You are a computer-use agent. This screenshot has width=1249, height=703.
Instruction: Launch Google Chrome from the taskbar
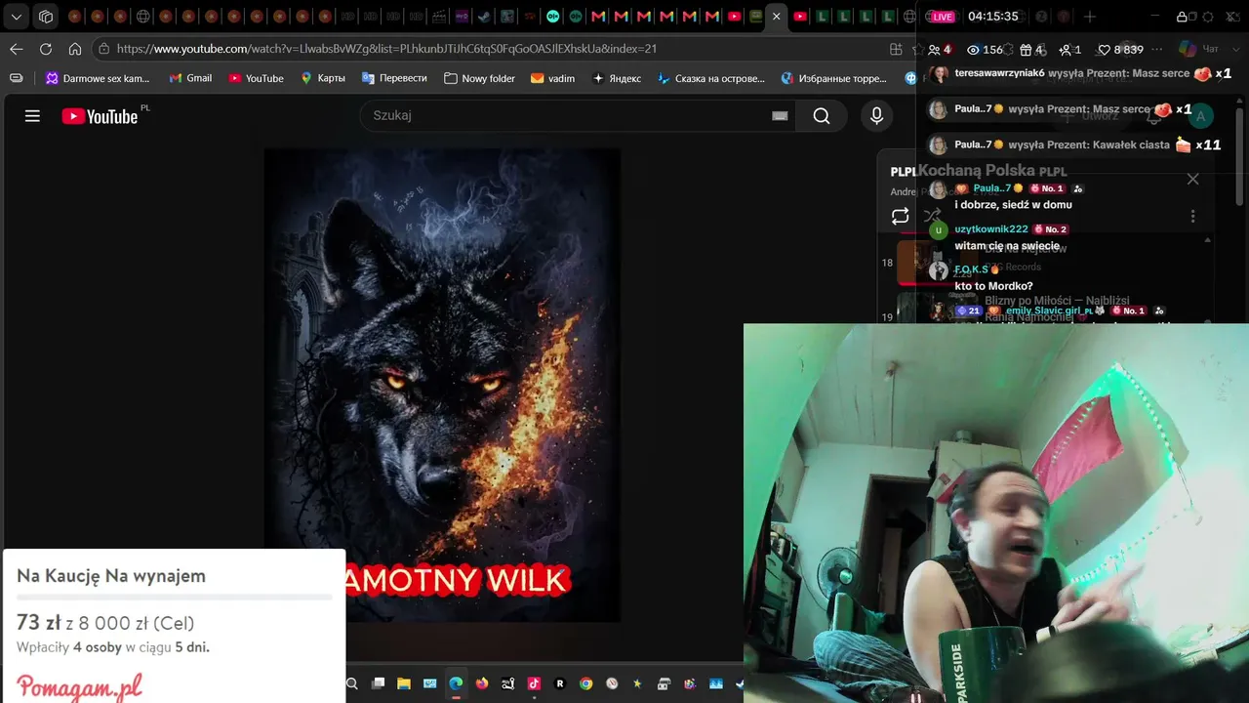585,683
